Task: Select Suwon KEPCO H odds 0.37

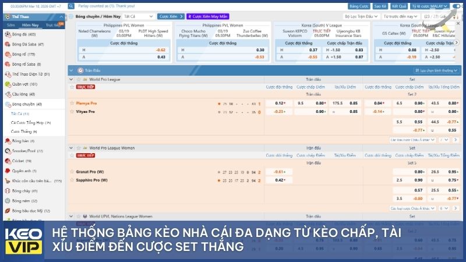Action: 298,50
